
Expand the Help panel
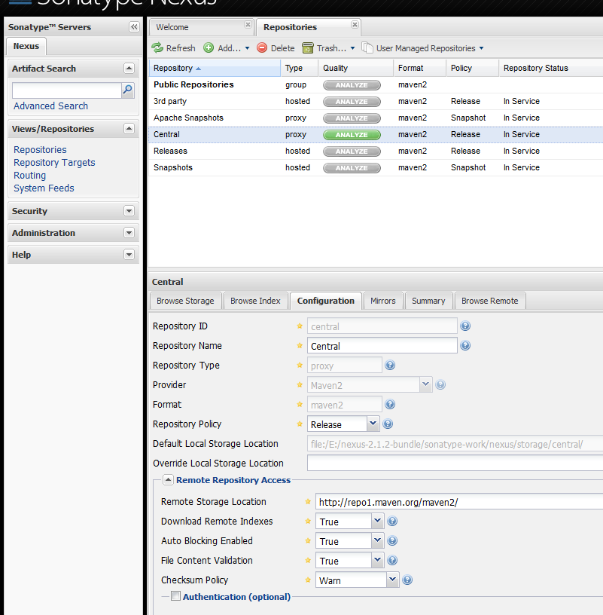click(x=129, y=255)
